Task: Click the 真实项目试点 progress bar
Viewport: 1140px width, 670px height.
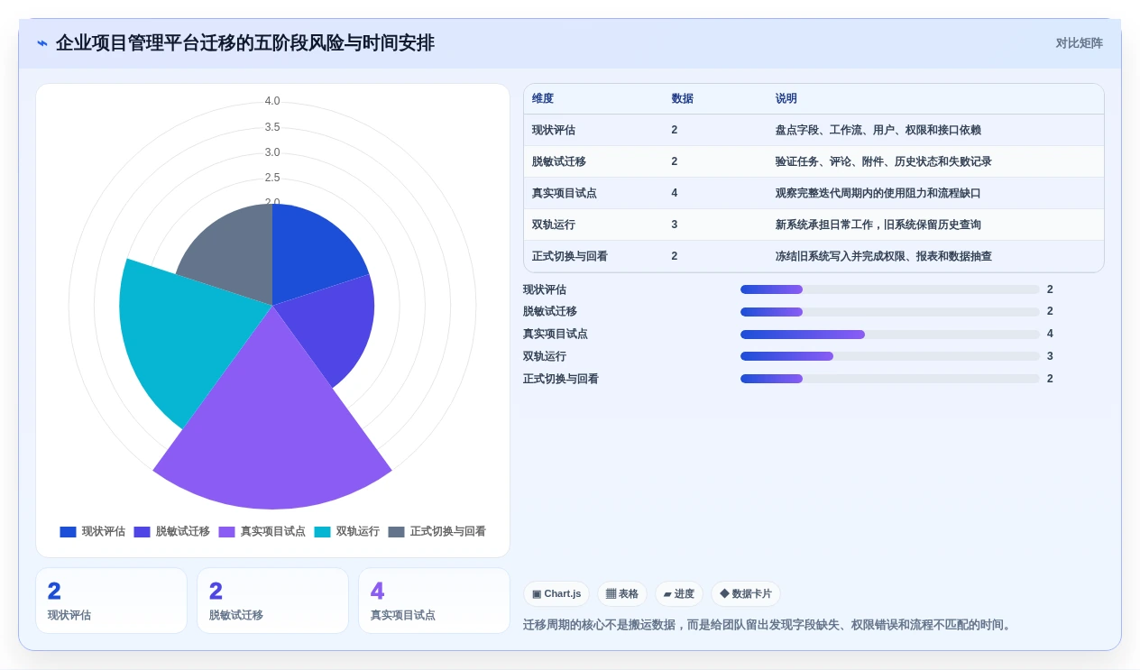Action: click(890, 334)
